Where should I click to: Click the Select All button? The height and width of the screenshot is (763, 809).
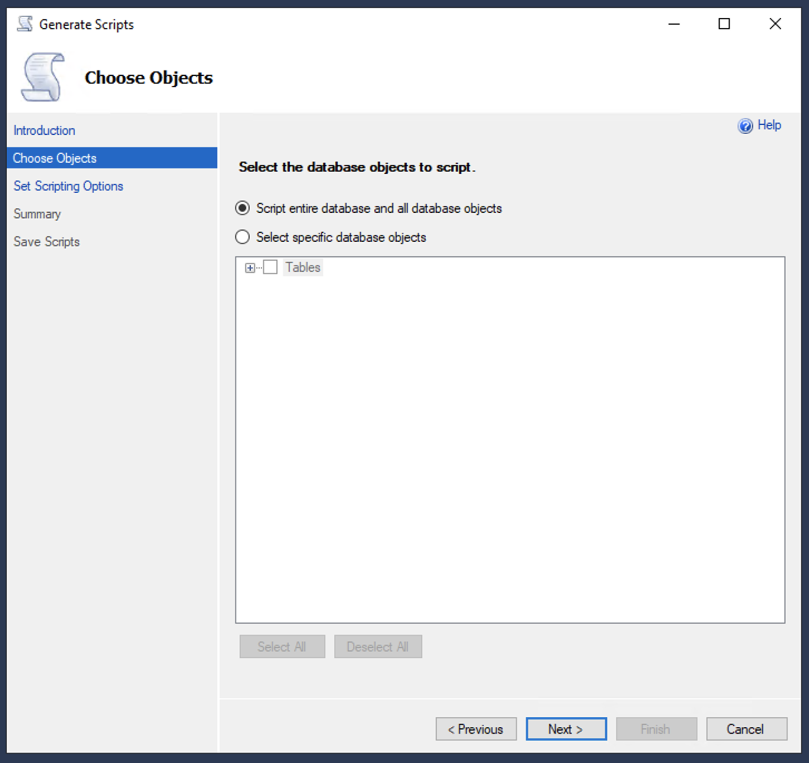click(282, 647)
